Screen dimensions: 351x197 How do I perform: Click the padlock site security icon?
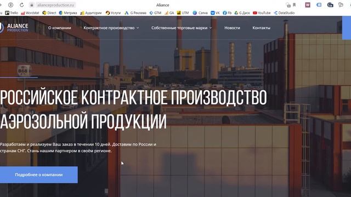[32, 5]
